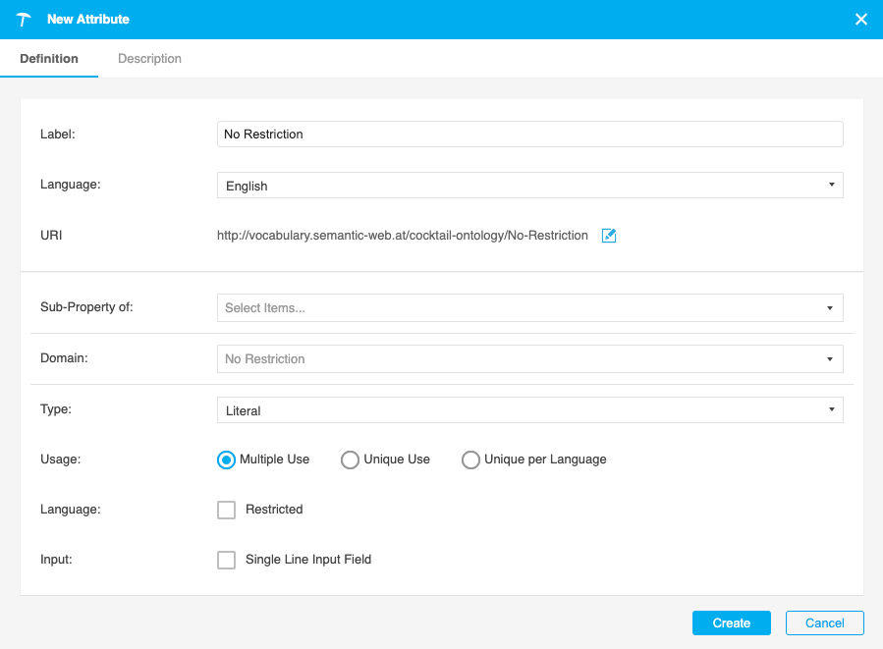Switch to the Description tab
The width and height of the screenshot is (883, 649).
[x=149, y=59]
